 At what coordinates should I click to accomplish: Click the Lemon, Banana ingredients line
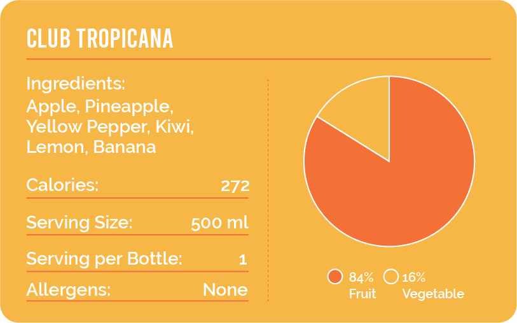pos(91,147)
